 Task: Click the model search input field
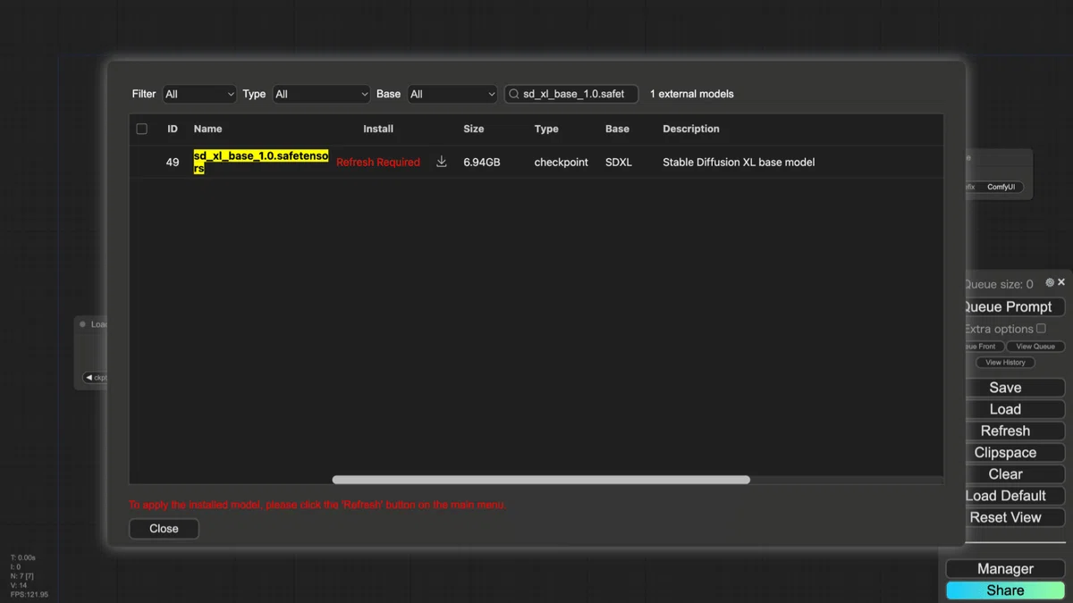[x=571, y=94]
